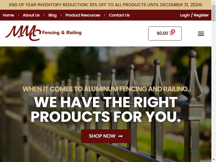The image size is (216, 162).
Task: Click the arrow on Shop Now button
Action: point(120,136)
